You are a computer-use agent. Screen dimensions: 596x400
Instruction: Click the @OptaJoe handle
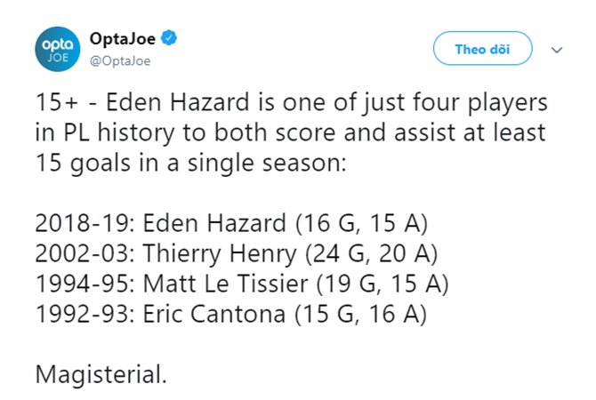pos(120,60)
